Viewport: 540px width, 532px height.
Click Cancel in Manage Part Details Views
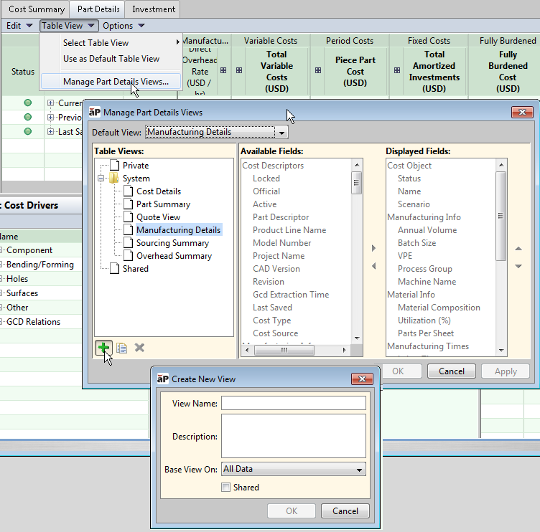451,371
